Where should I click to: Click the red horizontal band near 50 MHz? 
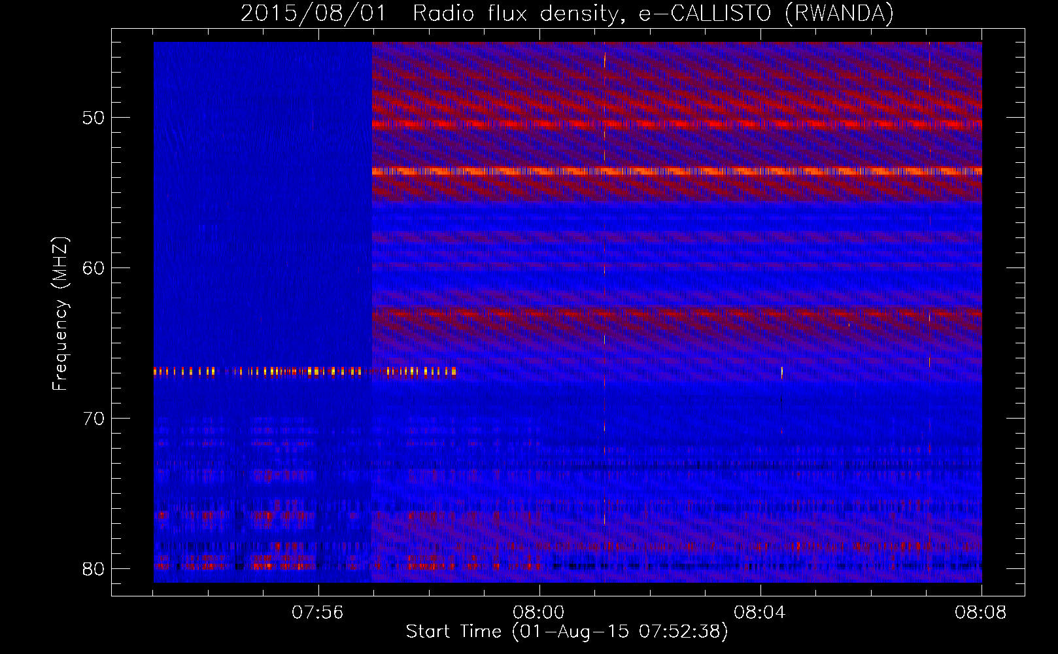tap(677, 124)
